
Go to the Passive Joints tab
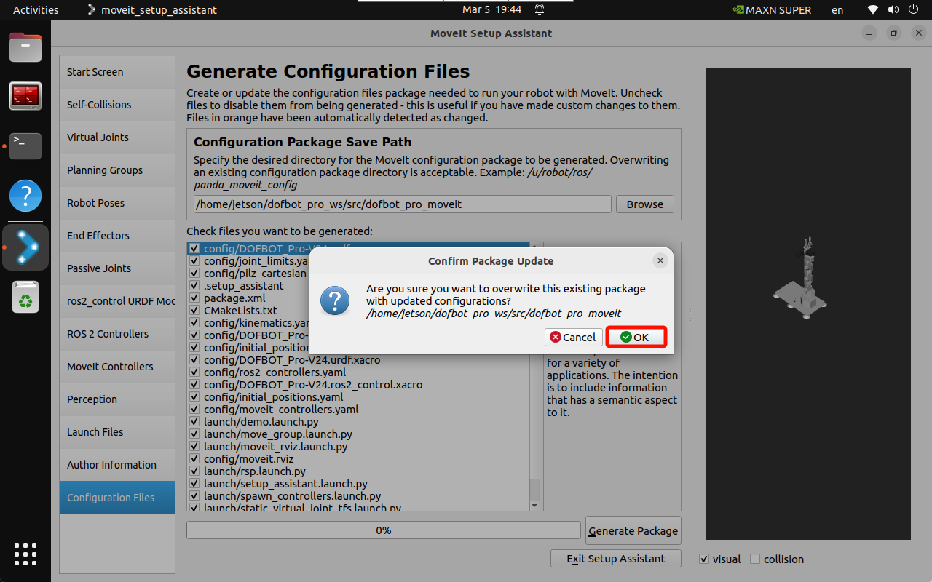[x=117, y=268]
